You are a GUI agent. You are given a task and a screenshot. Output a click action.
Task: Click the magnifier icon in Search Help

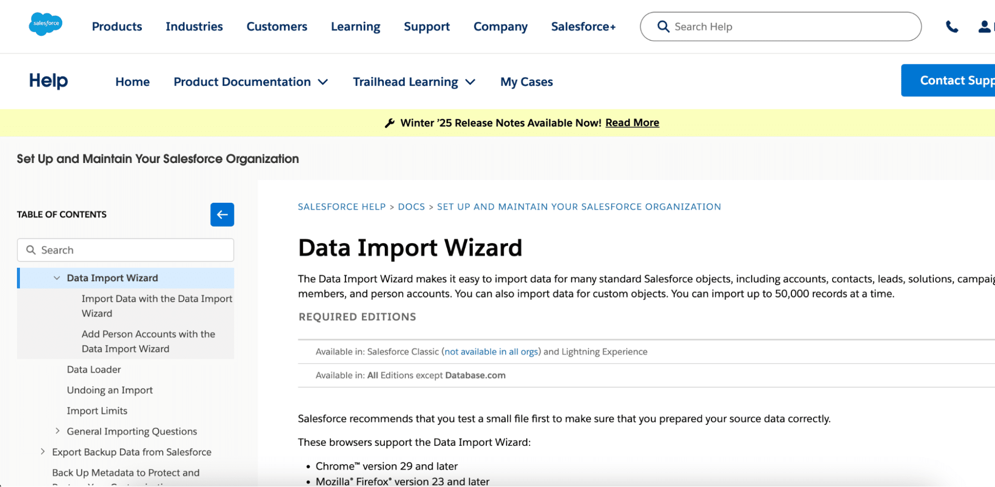[663, 26]
